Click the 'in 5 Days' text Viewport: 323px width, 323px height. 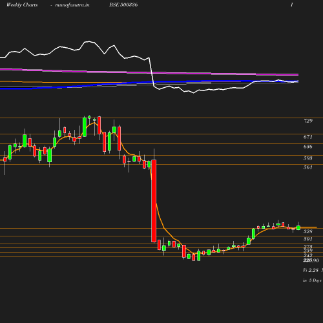[312, 280]
